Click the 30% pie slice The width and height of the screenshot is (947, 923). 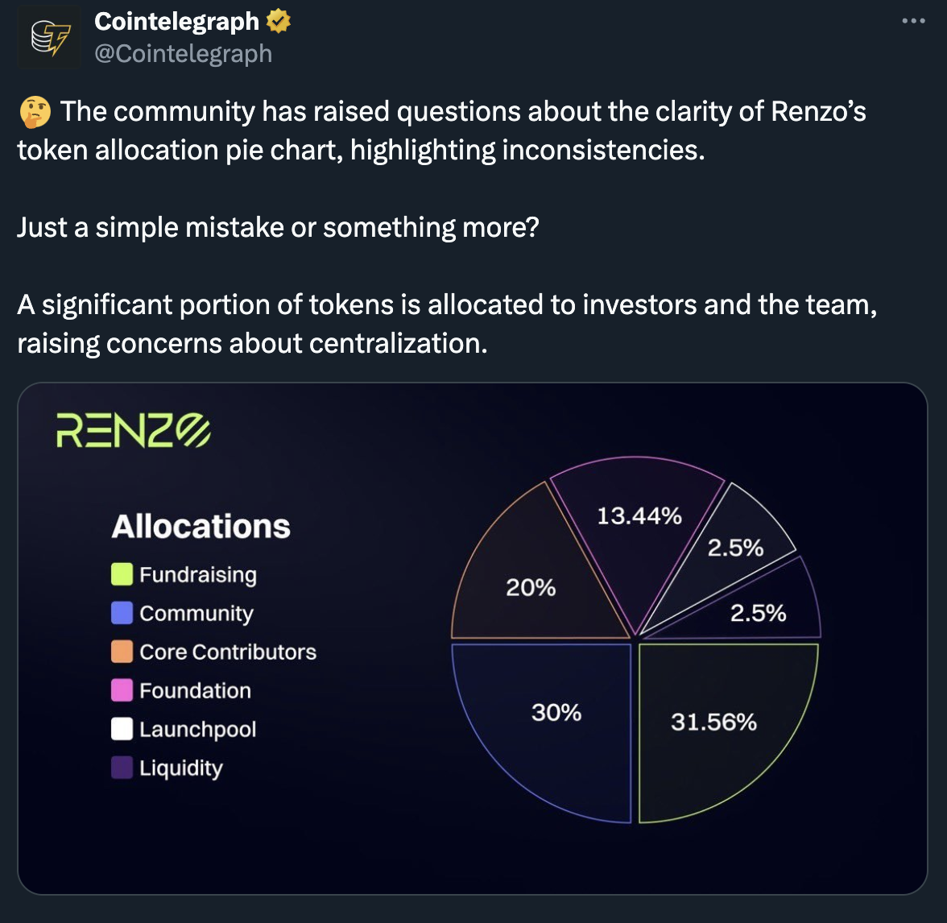click(x=556, y=713)
